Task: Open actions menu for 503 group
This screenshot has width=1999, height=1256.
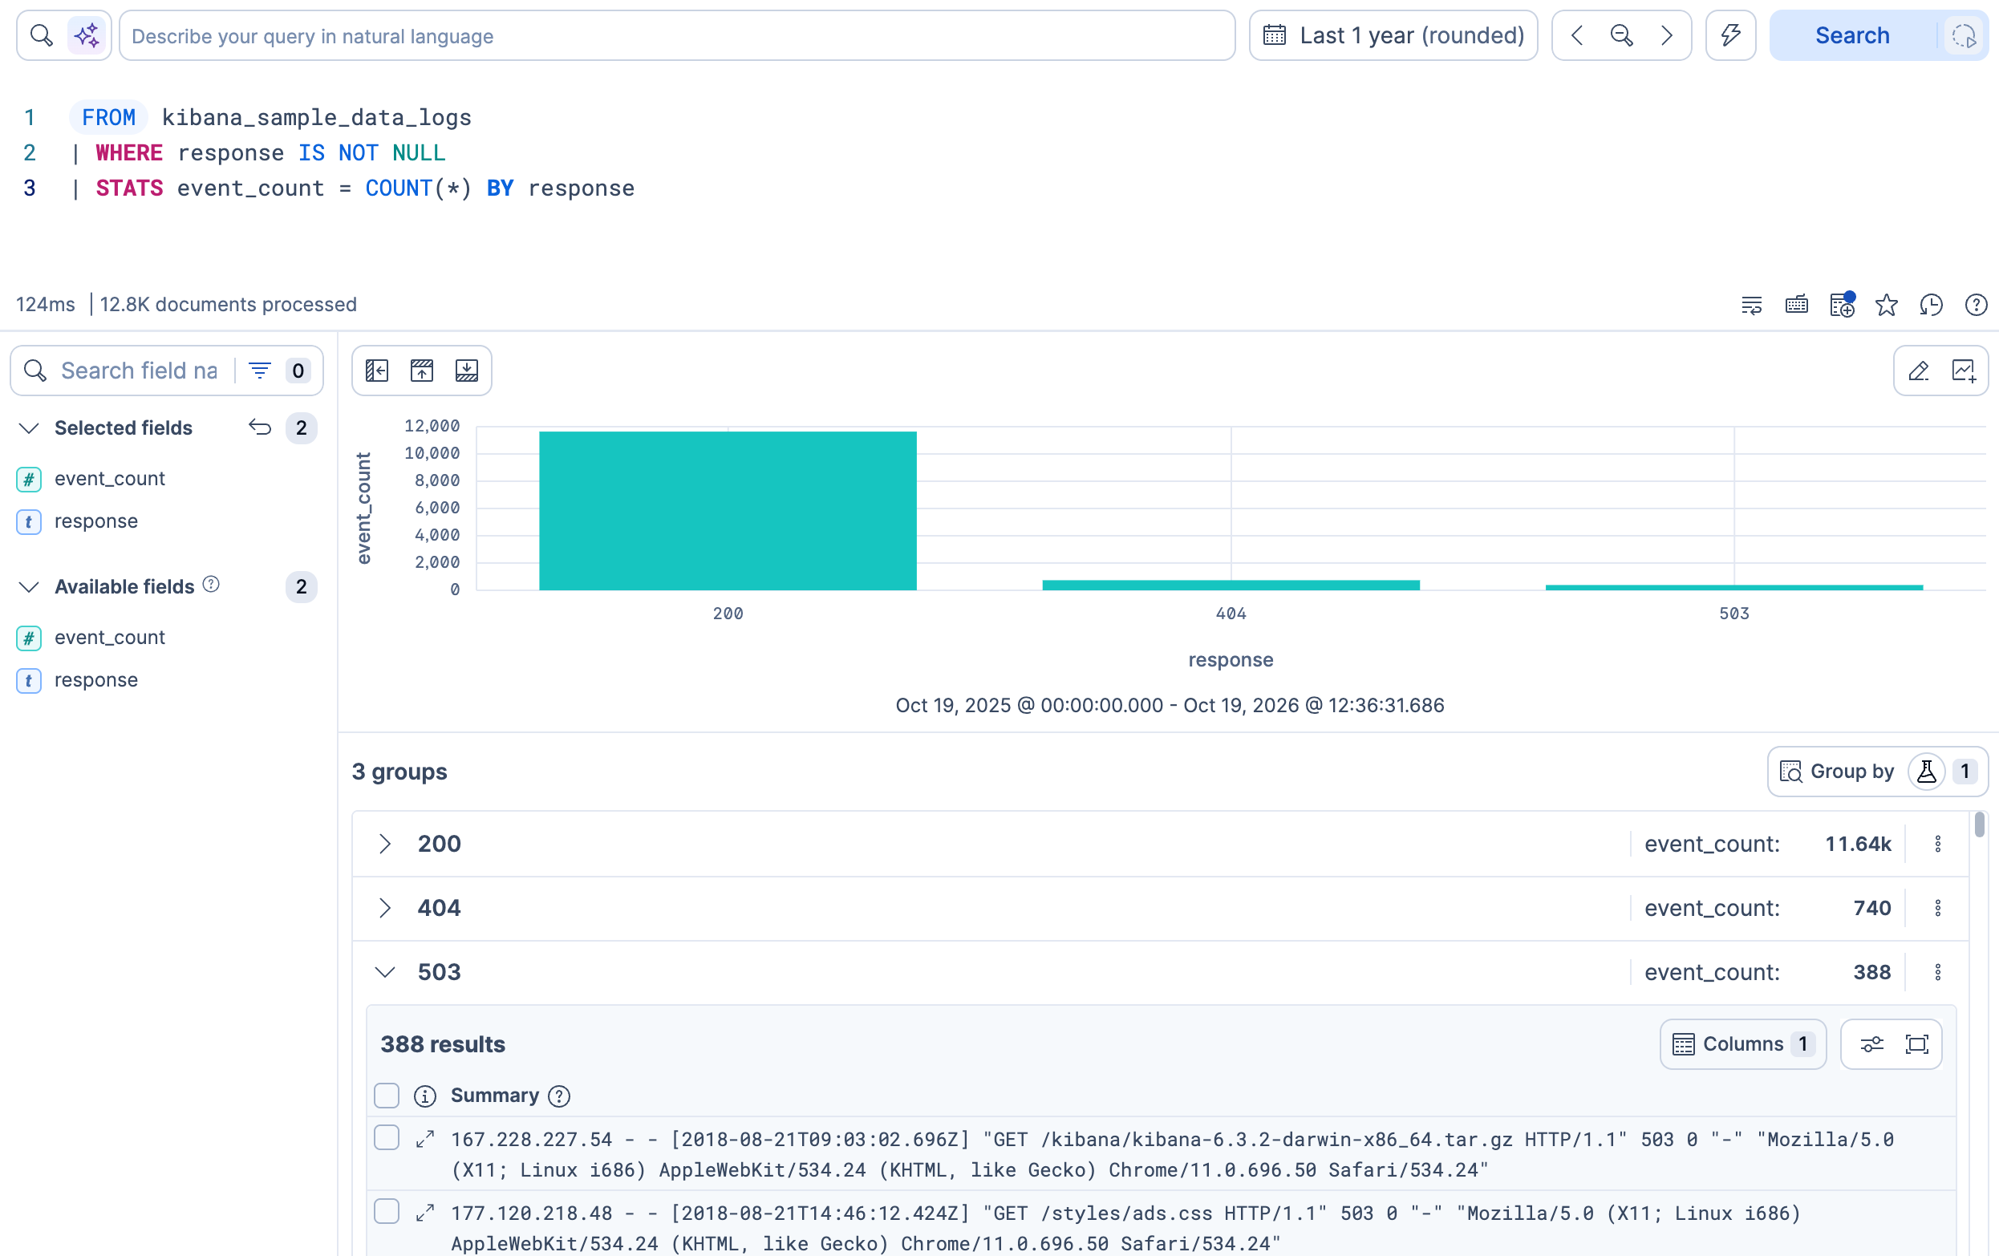Action: (x=1937, y=972)
